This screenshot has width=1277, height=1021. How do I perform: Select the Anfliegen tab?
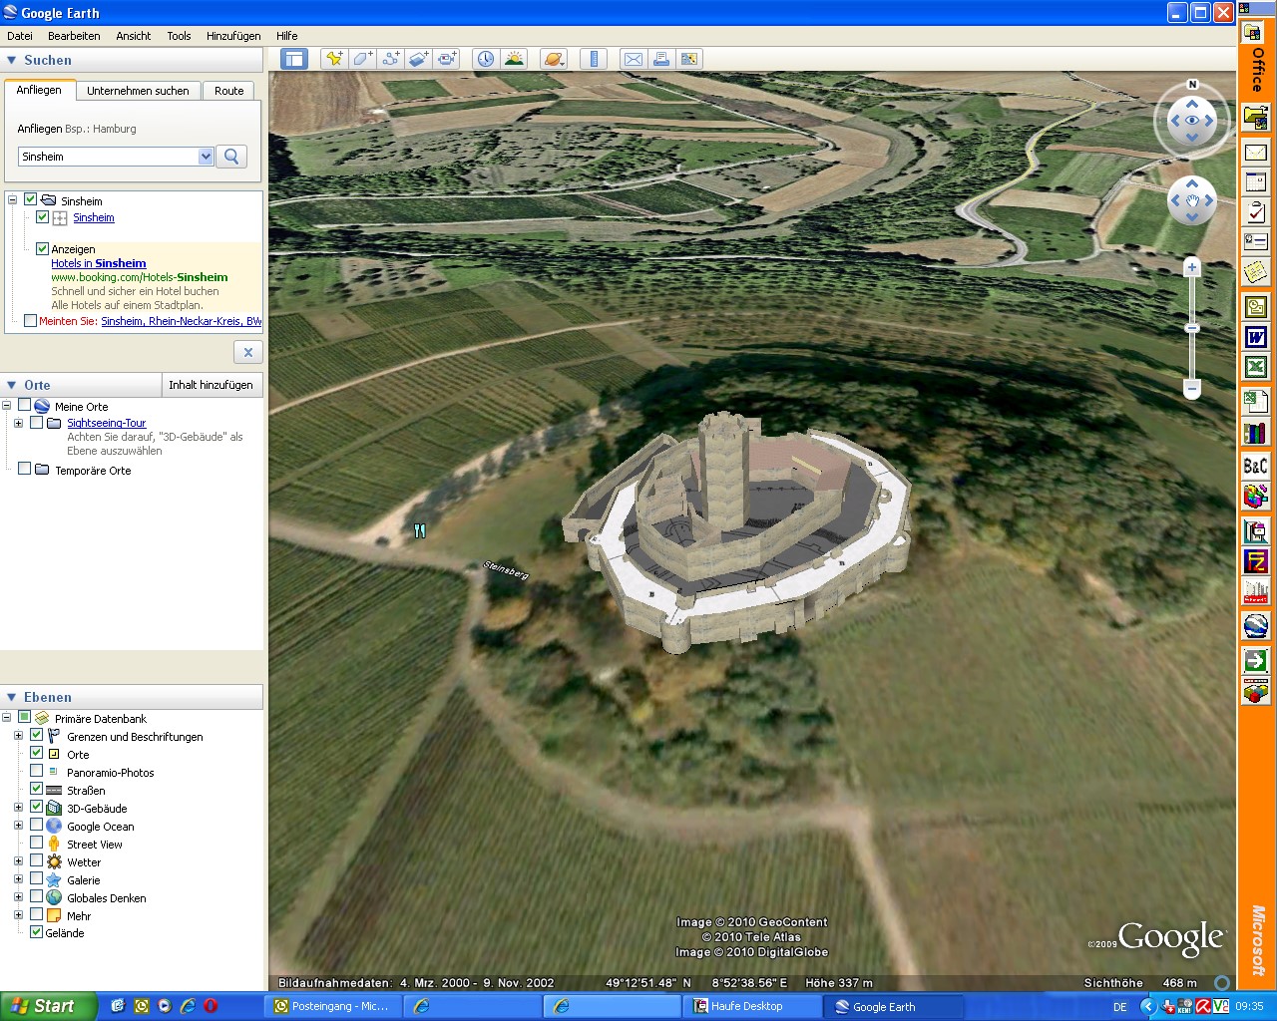39,90
